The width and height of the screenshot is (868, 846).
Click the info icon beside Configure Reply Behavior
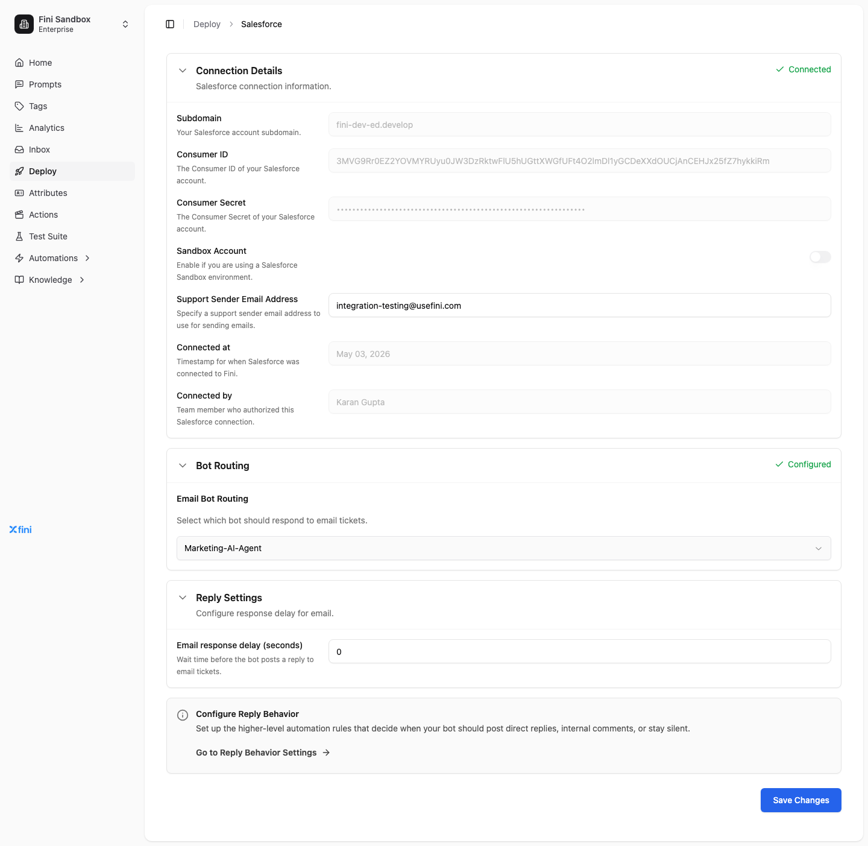(183, 715)
